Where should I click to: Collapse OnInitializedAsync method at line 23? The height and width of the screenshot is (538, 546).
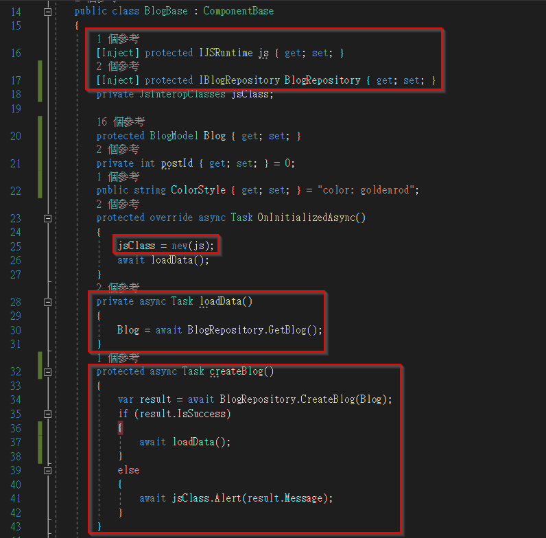tap(48, 218)
